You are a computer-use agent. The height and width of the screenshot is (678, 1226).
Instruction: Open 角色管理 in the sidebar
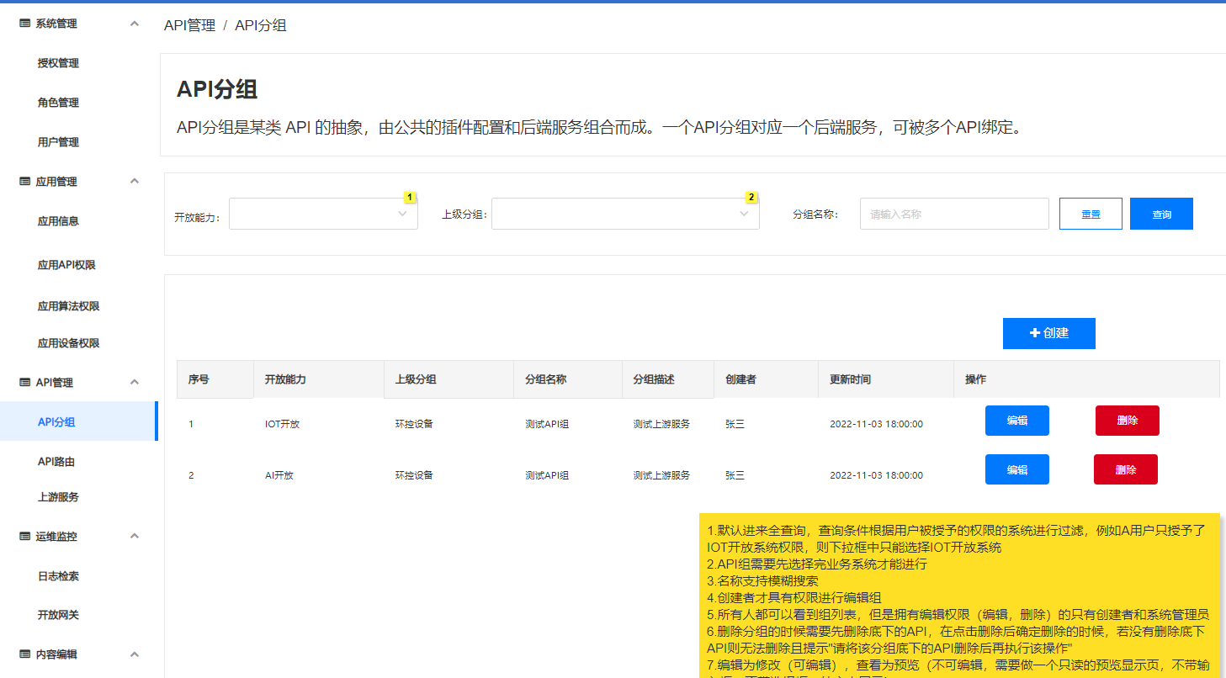tap(58, 103)
